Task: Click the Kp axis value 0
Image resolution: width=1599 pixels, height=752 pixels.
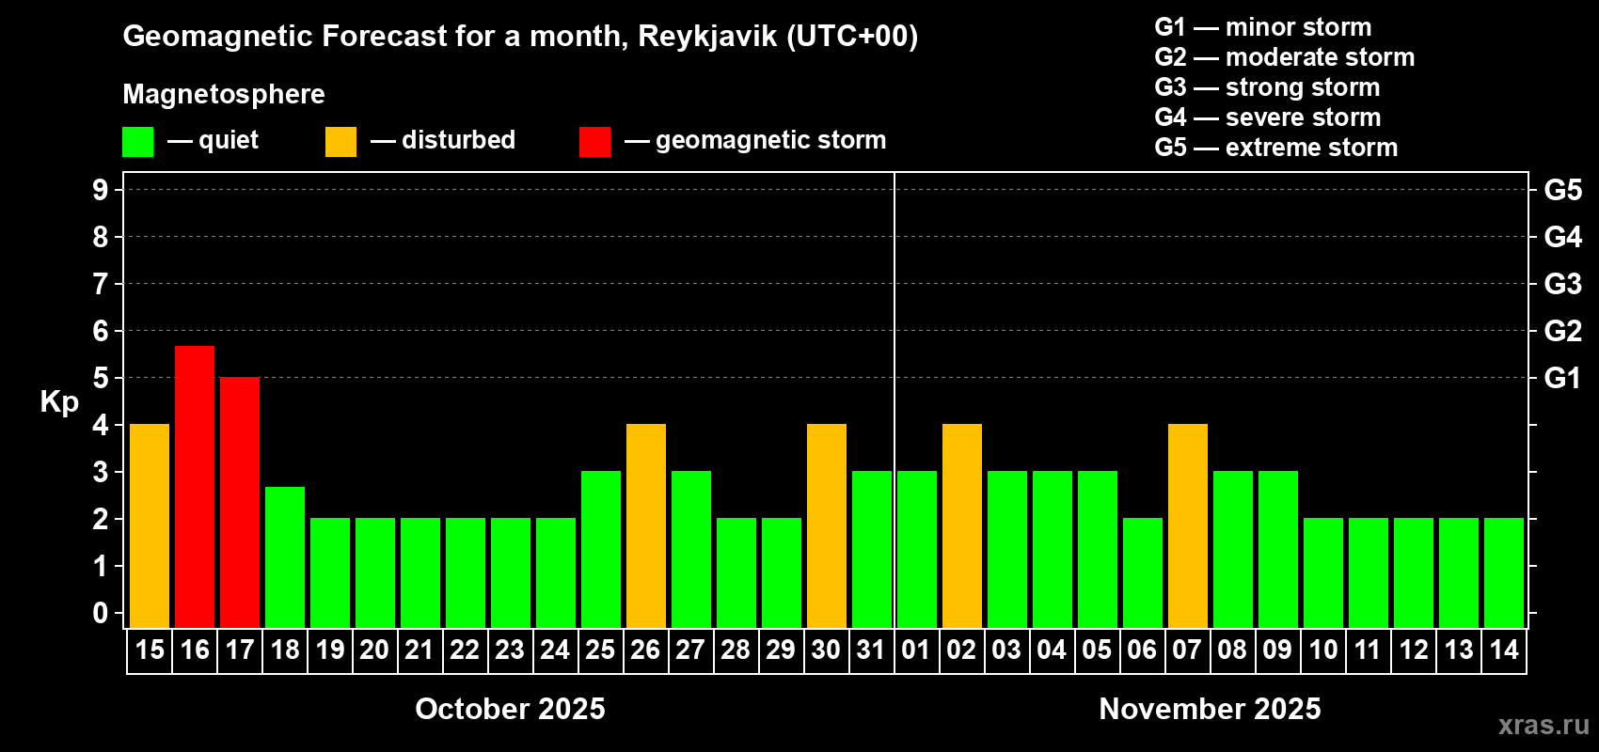Action: click(101, 613)
